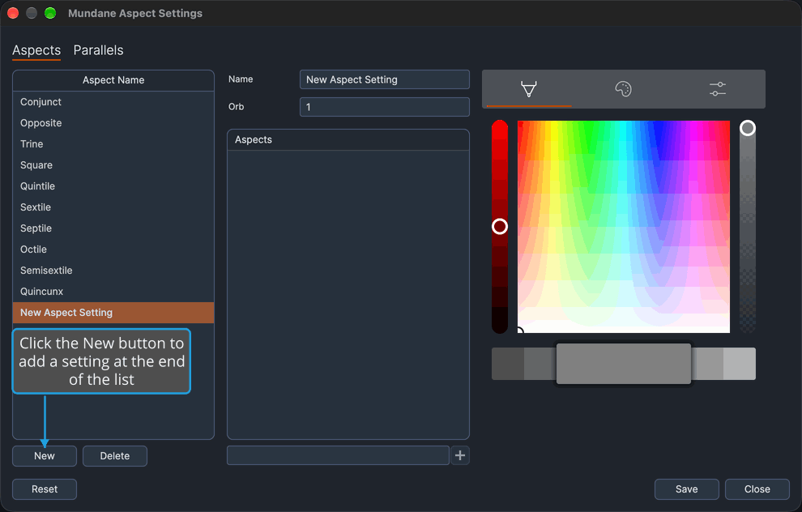Screen dimensions: 802x512
Task: Click the plus icon to add an aspect
Action: [460, 455]
